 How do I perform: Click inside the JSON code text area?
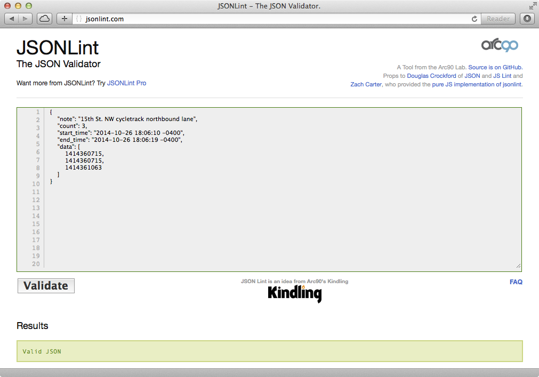281,213
